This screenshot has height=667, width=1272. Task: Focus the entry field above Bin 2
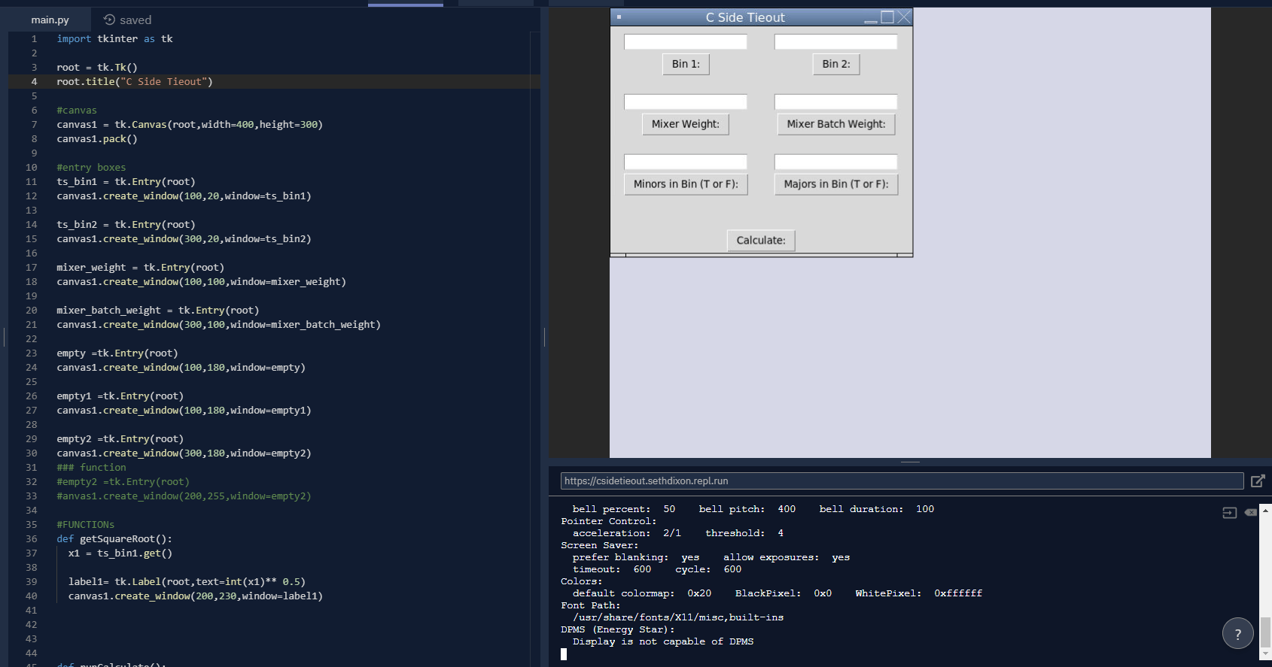(x=836, y=42)
